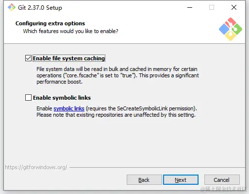Minimize the Git Setup window

[190, 7]
